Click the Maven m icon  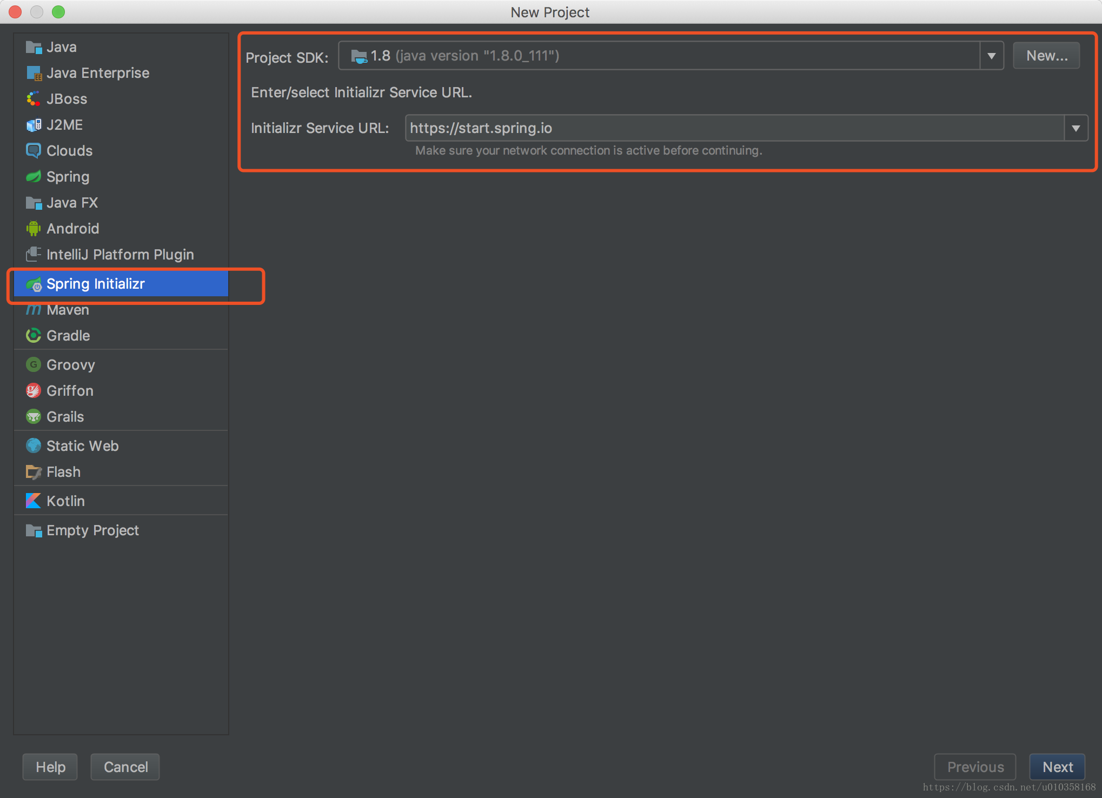click(x=34, y=310)
